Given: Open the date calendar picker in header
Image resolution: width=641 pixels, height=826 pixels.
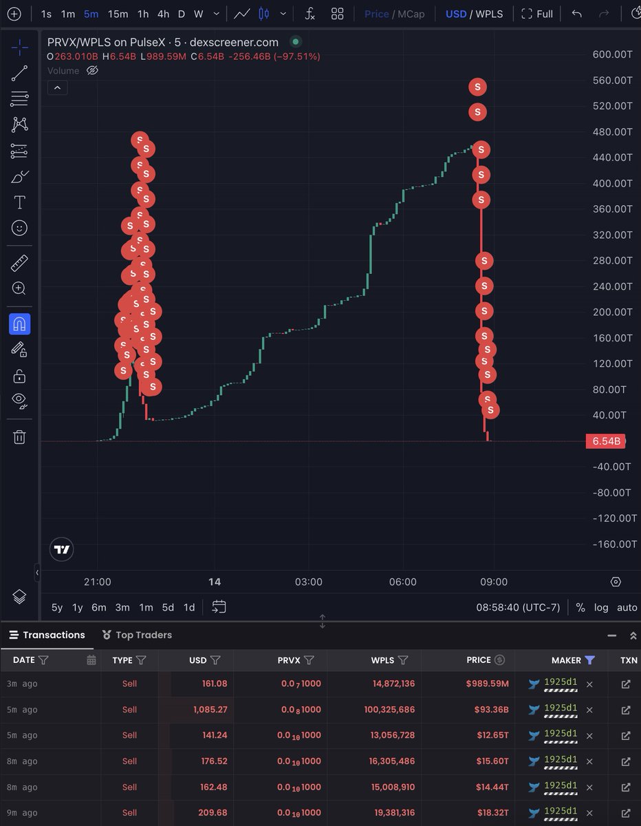Looking at the screenshot, I should point(91,660).
